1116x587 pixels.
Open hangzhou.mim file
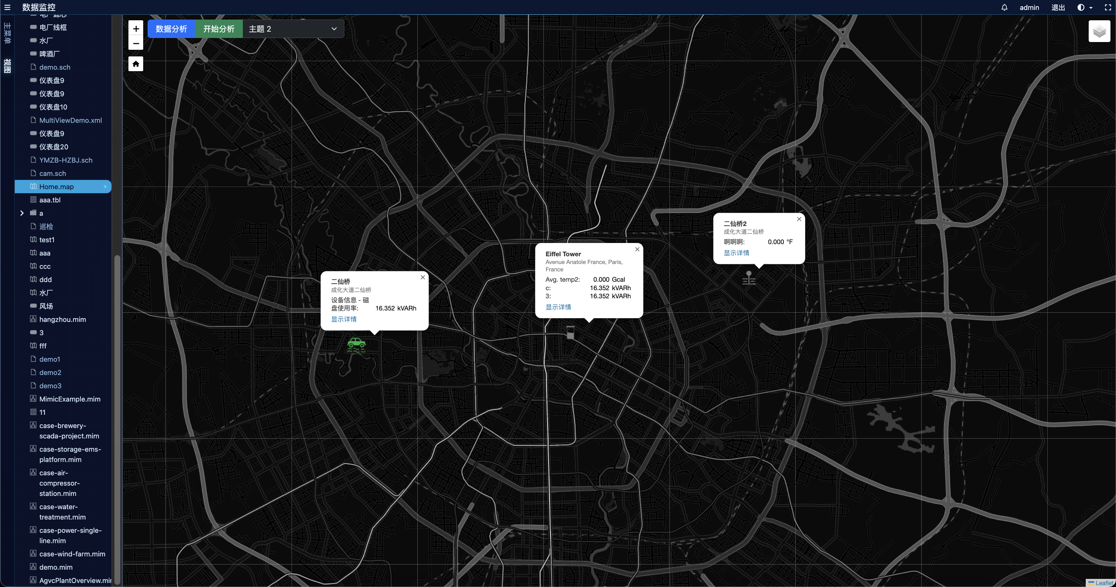point(63,319)
